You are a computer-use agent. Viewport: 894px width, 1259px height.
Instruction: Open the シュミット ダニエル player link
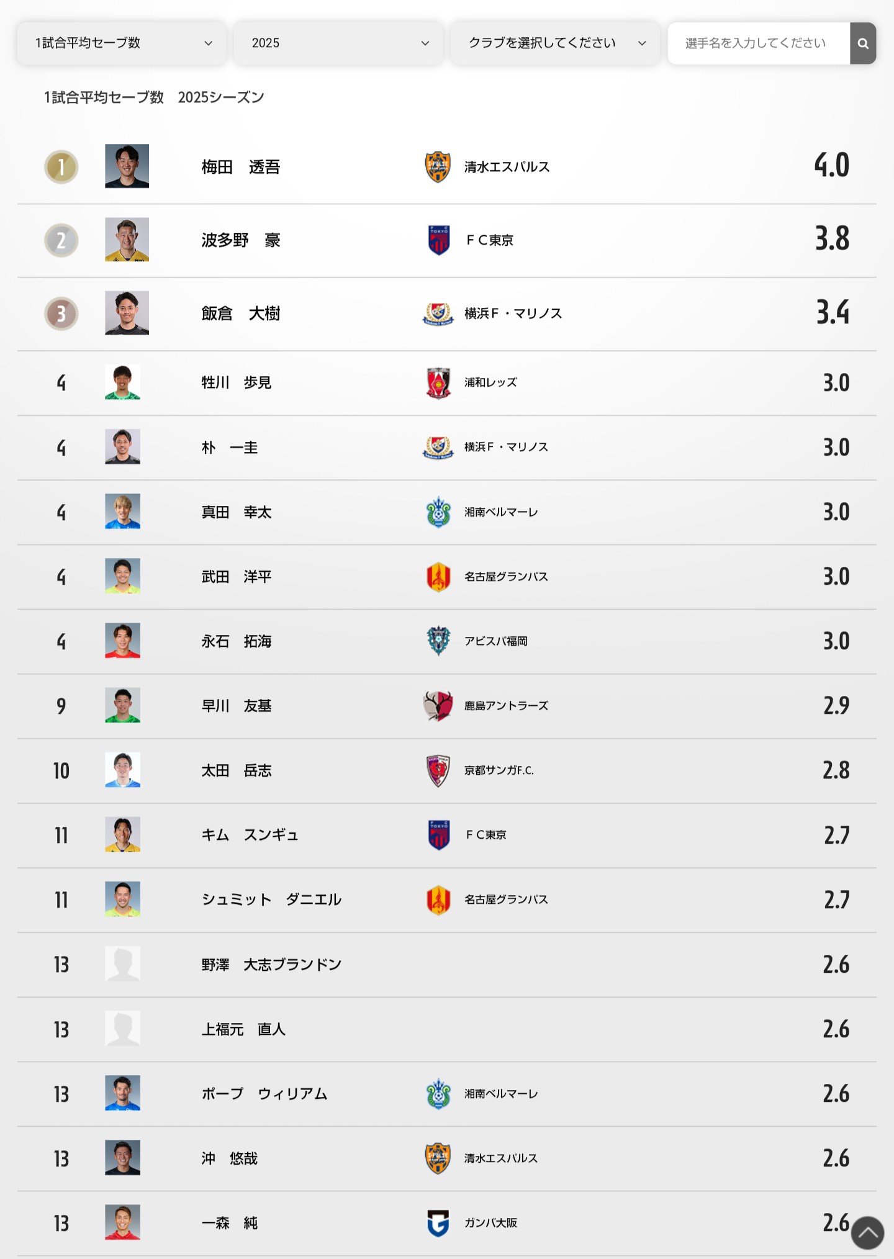[x=271, y=900]
